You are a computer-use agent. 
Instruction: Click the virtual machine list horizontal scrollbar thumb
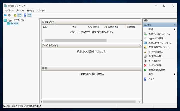[x=76, y=41]
